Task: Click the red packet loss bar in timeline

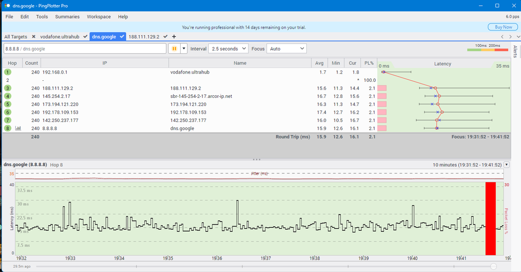Action: coord(490,219)
